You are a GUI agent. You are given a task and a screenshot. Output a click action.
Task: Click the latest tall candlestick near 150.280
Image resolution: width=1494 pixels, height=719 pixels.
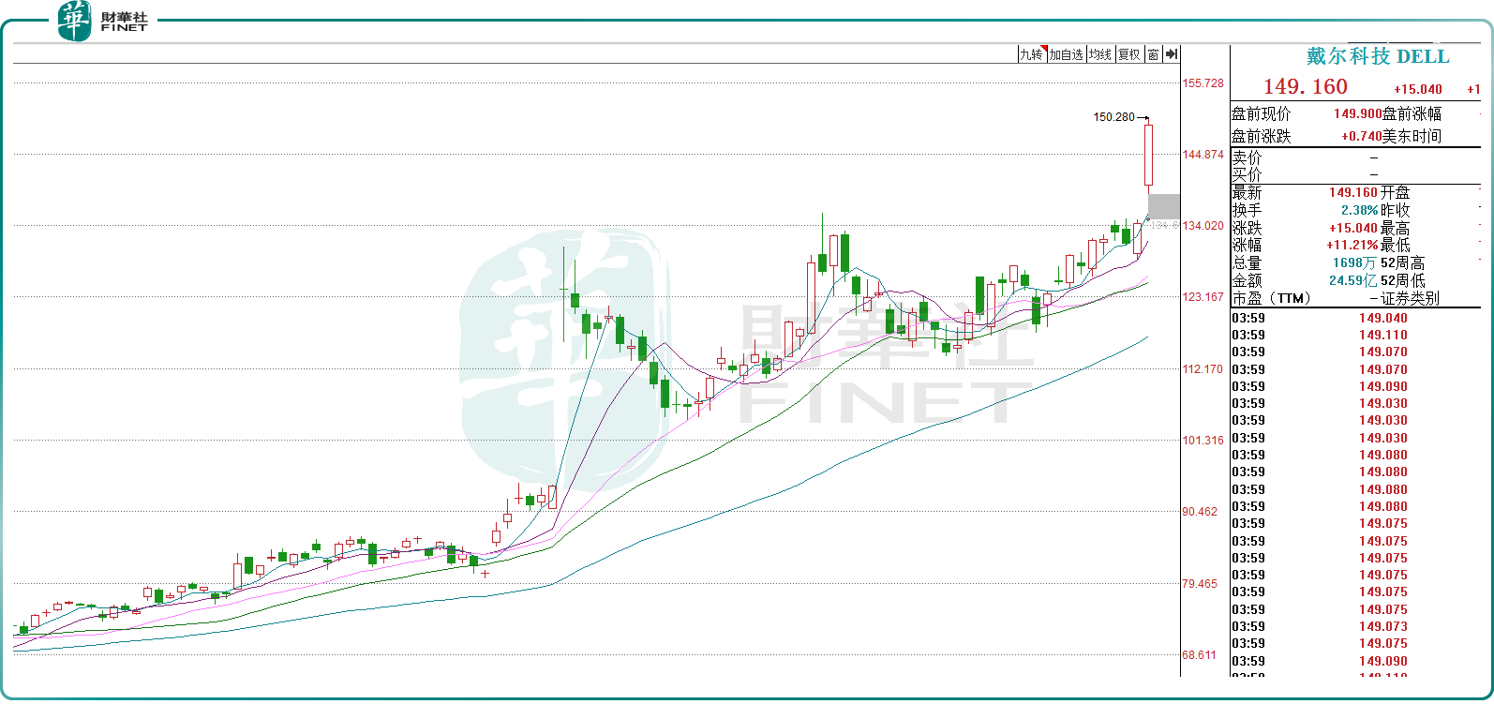click(1148, 155)
